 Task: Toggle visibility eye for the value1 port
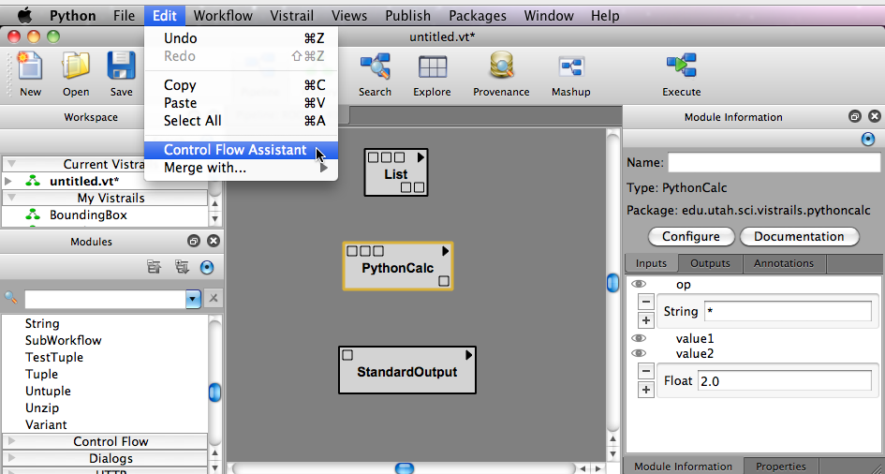point(639,338)
